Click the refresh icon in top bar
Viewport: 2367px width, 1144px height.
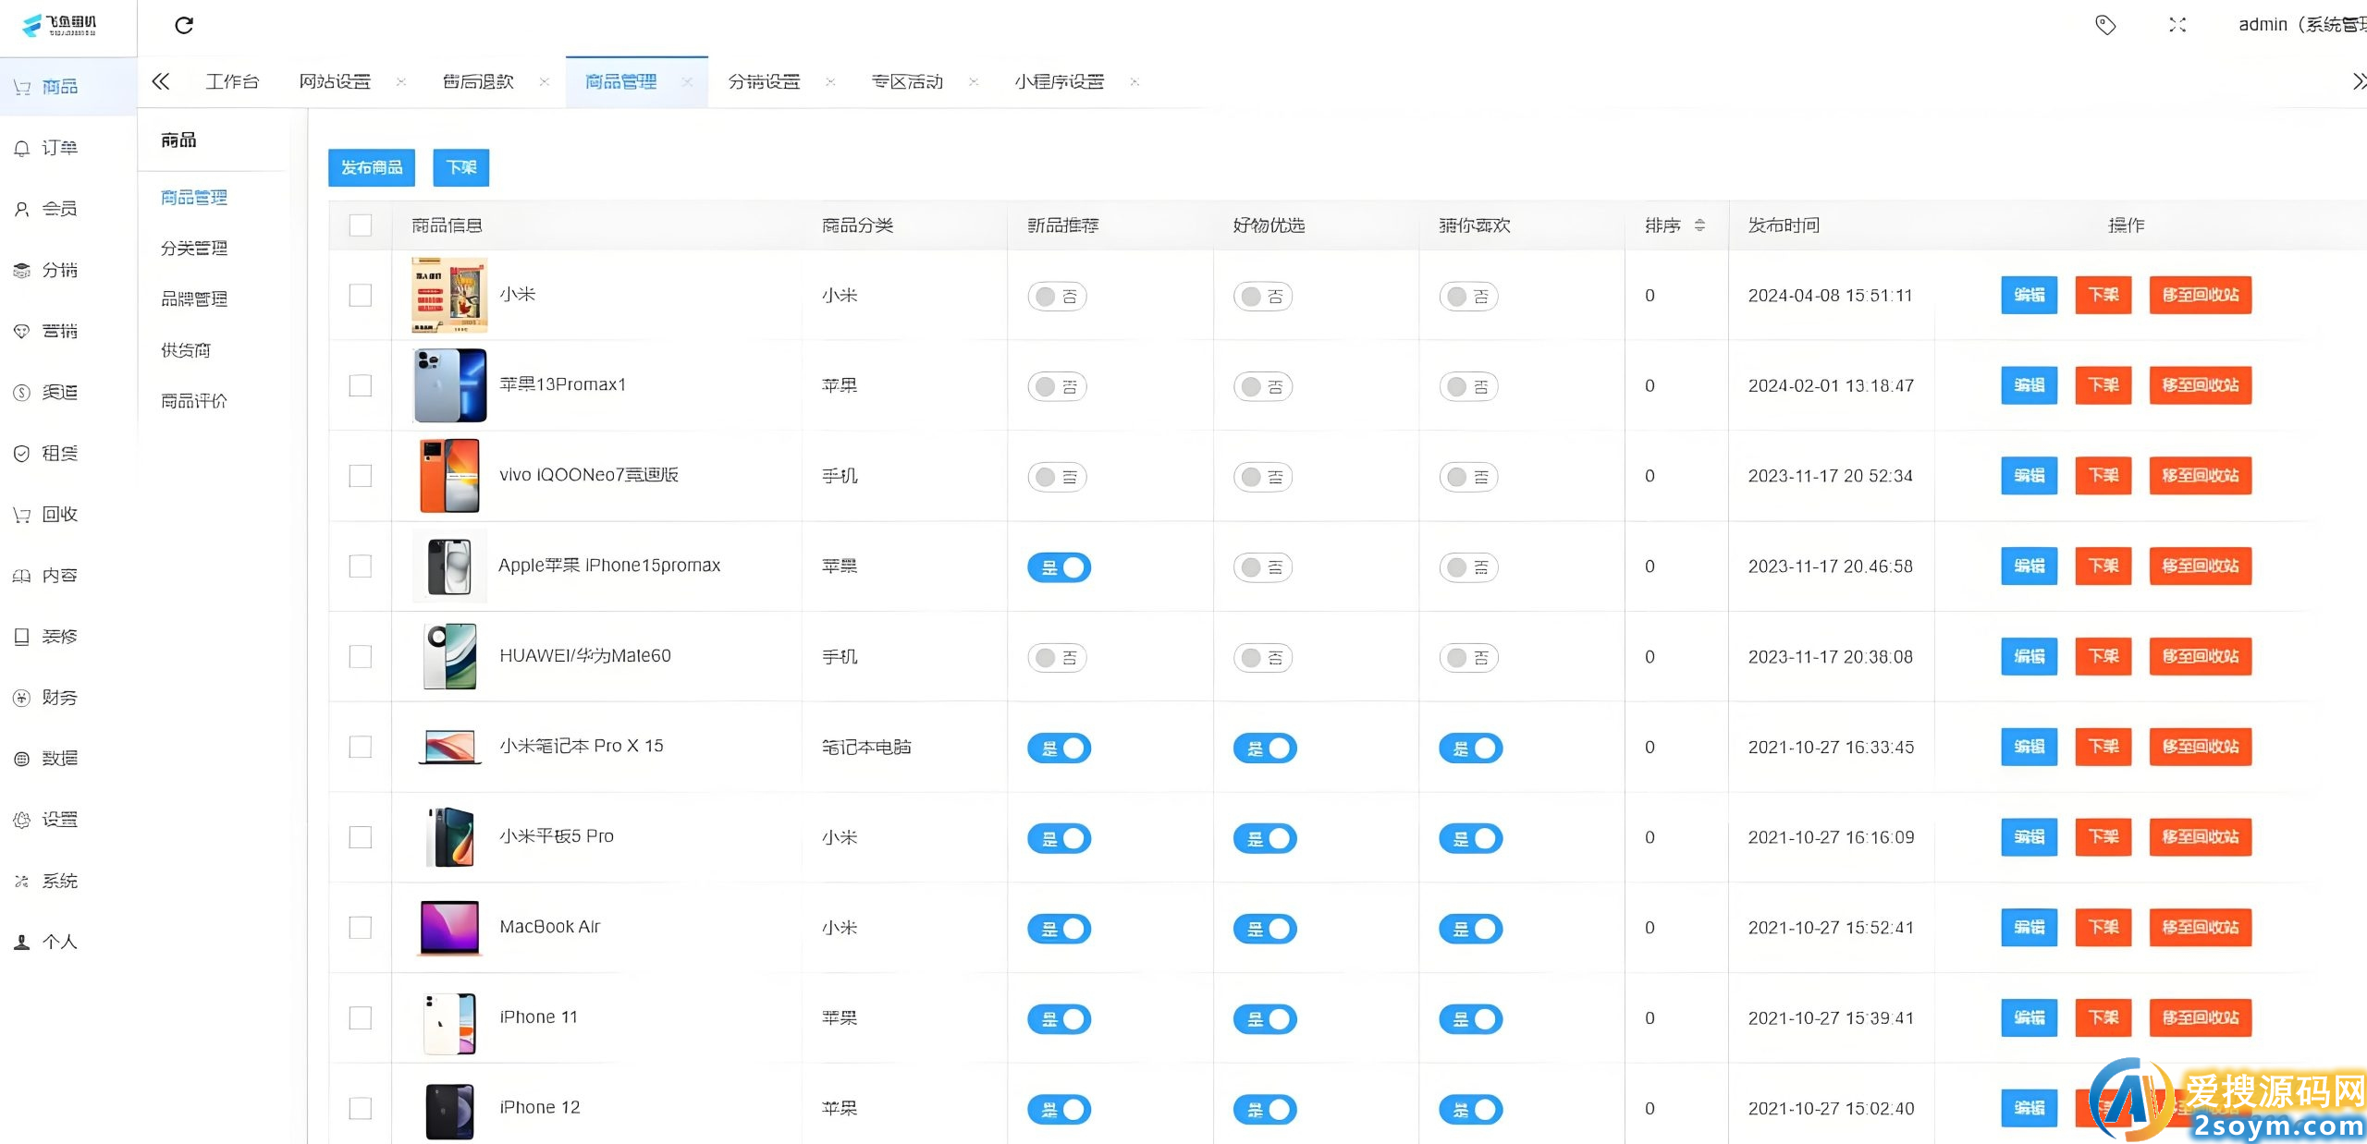click(x=184, y=25)
